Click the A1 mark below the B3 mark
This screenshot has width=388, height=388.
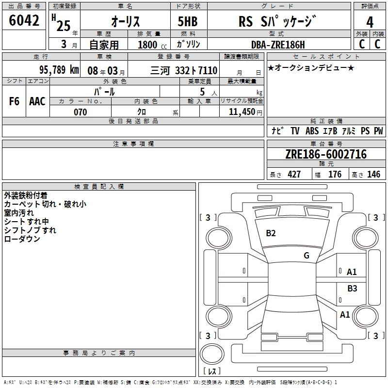pyautogui.click(x=345, y=315)
